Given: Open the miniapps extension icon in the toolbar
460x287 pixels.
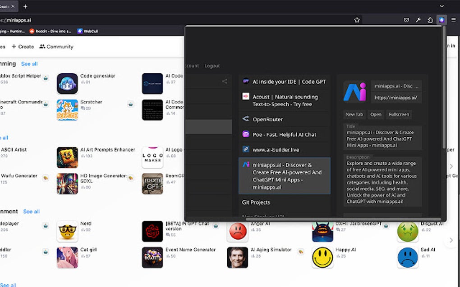Looking at the screenshot, I should click(441, 20).
